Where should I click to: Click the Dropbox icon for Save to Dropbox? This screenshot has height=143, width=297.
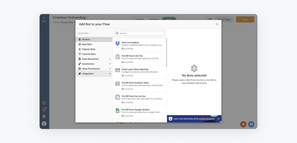point(117,44)
